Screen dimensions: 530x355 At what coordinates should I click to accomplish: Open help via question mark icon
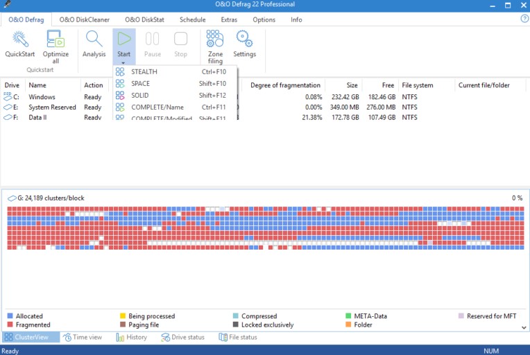(x=524, y=19)
